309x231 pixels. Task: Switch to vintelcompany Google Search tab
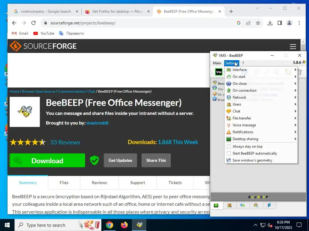[45, 11]
